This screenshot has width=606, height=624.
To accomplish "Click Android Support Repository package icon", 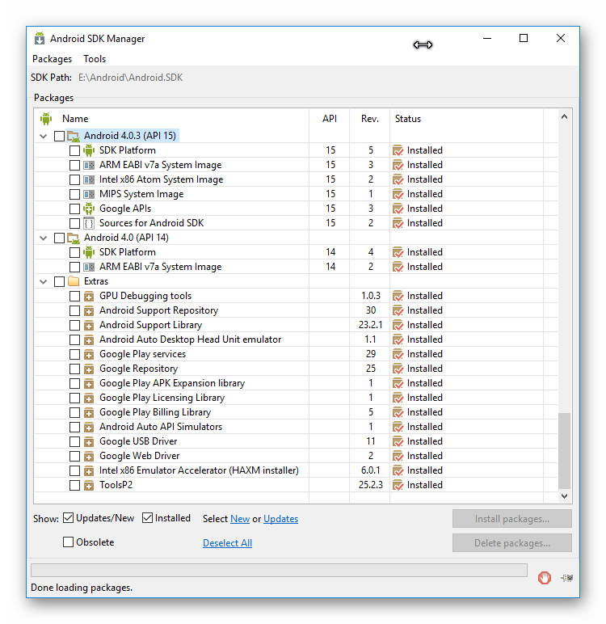I will click(x=89, y=310).
